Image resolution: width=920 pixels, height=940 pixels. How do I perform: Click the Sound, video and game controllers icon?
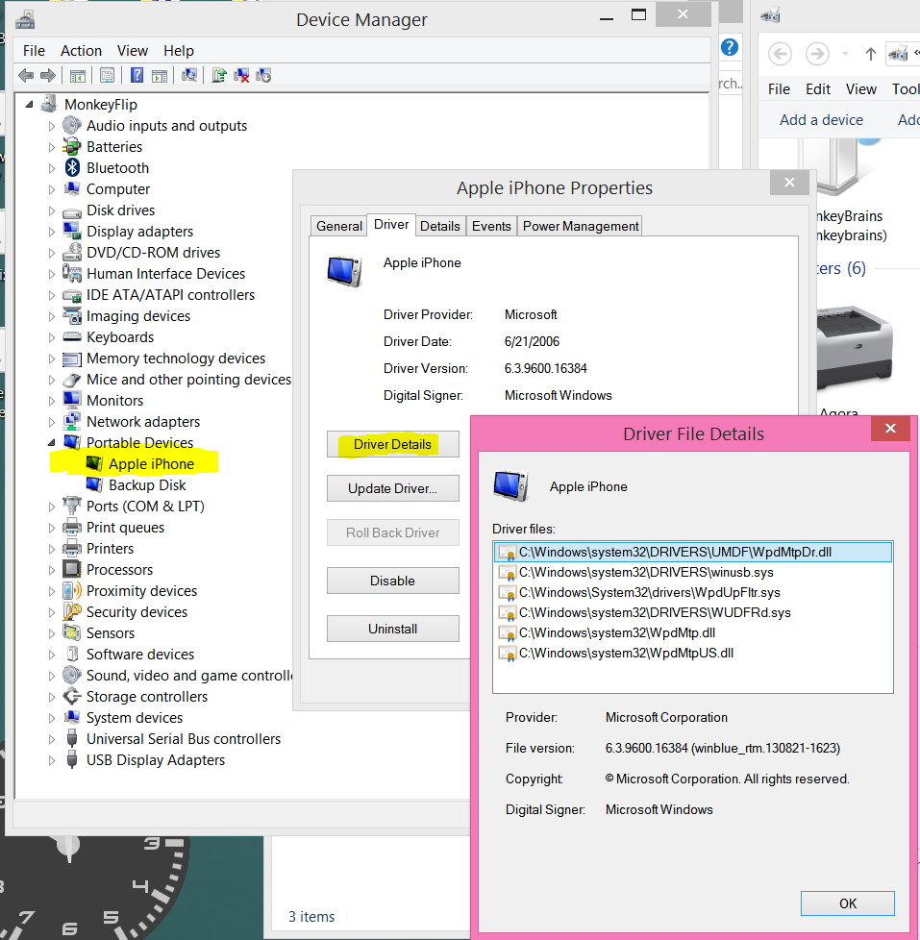72,675
